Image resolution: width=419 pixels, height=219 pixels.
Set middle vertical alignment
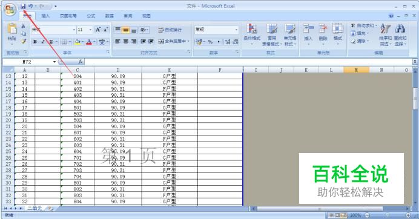click(x=125, y=30)
